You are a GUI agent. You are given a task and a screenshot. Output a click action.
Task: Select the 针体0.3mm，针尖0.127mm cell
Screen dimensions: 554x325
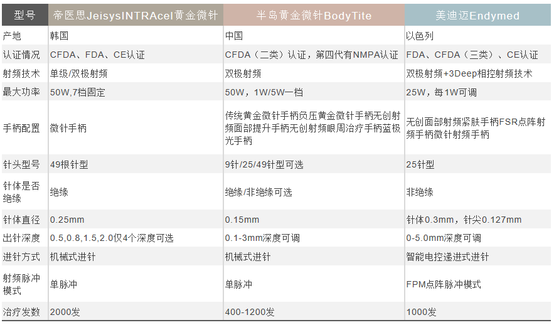coord(477,220)
